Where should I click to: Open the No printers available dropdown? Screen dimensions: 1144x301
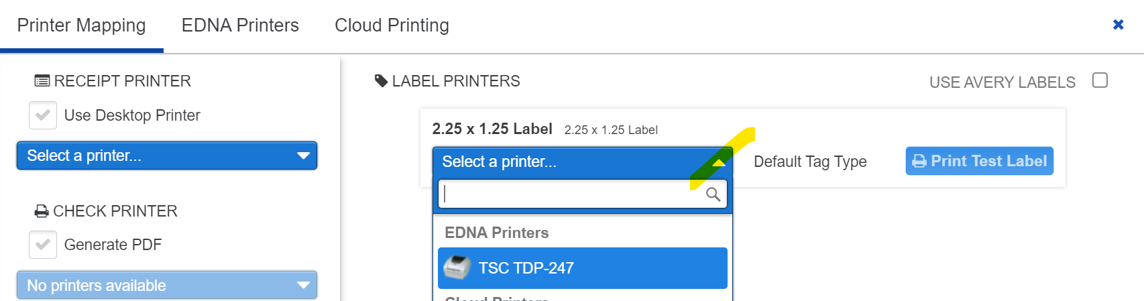point(166,286)
